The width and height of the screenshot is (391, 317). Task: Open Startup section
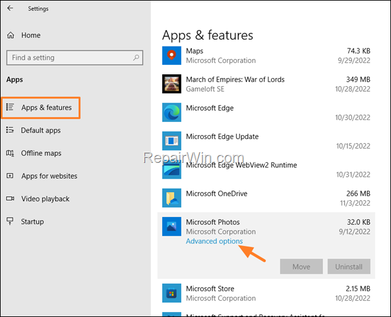tap(32, 221)
